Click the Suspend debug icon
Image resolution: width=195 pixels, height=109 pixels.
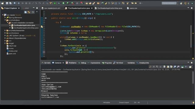coord(26,3)
